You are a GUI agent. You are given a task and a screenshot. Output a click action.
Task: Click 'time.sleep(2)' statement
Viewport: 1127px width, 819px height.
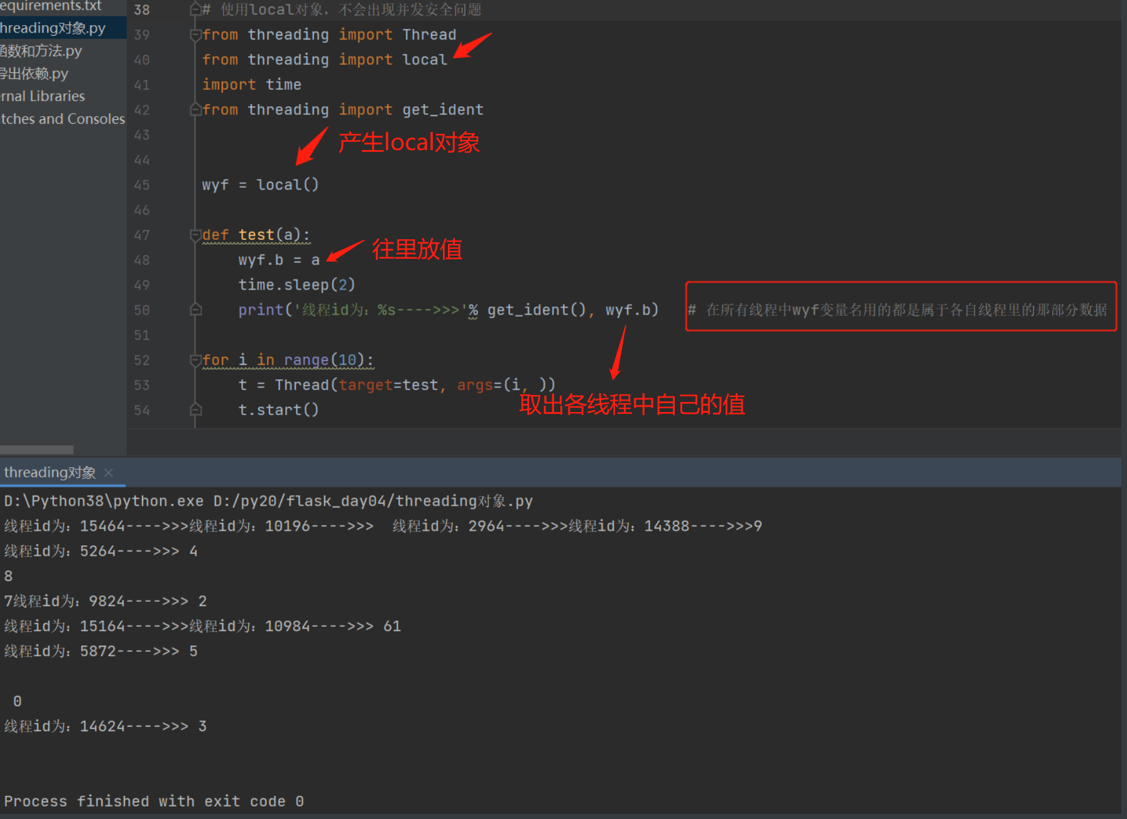coord(297,285)
